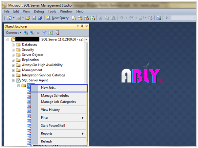The height and width of the screenshot is (148, 198).
Task: Click the Analysis Services DMX Query icon
Action: coord(86,18)
